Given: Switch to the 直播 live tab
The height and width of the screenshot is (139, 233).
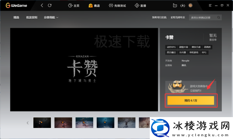Looking at the screenshot, I should tap(140, 6).
